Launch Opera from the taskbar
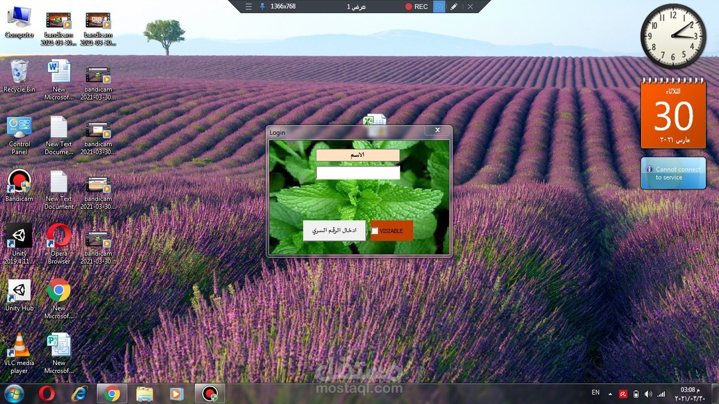 [47, 393]
